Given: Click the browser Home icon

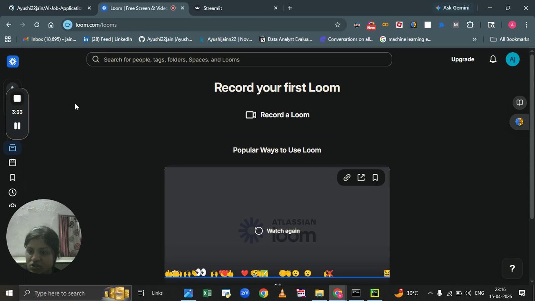Looking at the screenshot, I should [51, 25].
